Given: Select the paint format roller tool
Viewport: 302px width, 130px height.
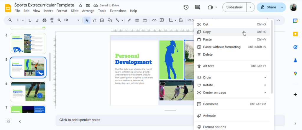Looking at the screenshot, I should click(52, 20).
